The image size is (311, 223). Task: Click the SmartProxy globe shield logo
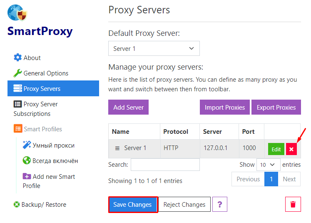click(17, 13)
